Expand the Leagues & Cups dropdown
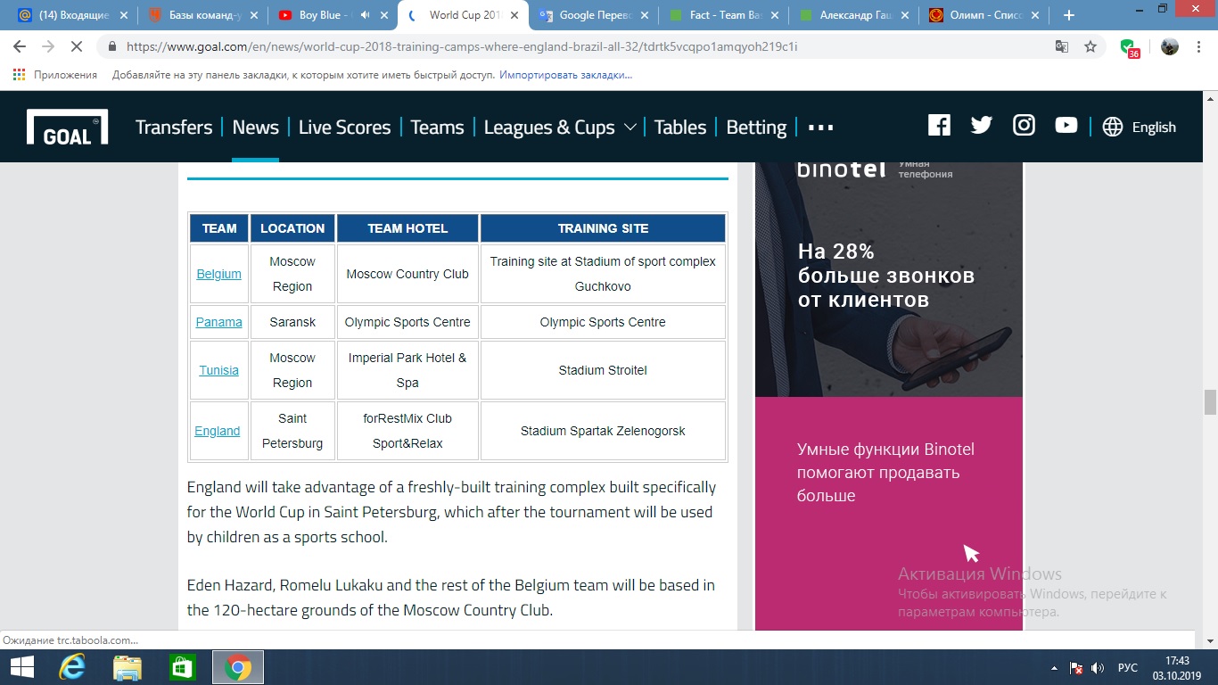This screenshot has height=685, width=1218. pos(630,127)
